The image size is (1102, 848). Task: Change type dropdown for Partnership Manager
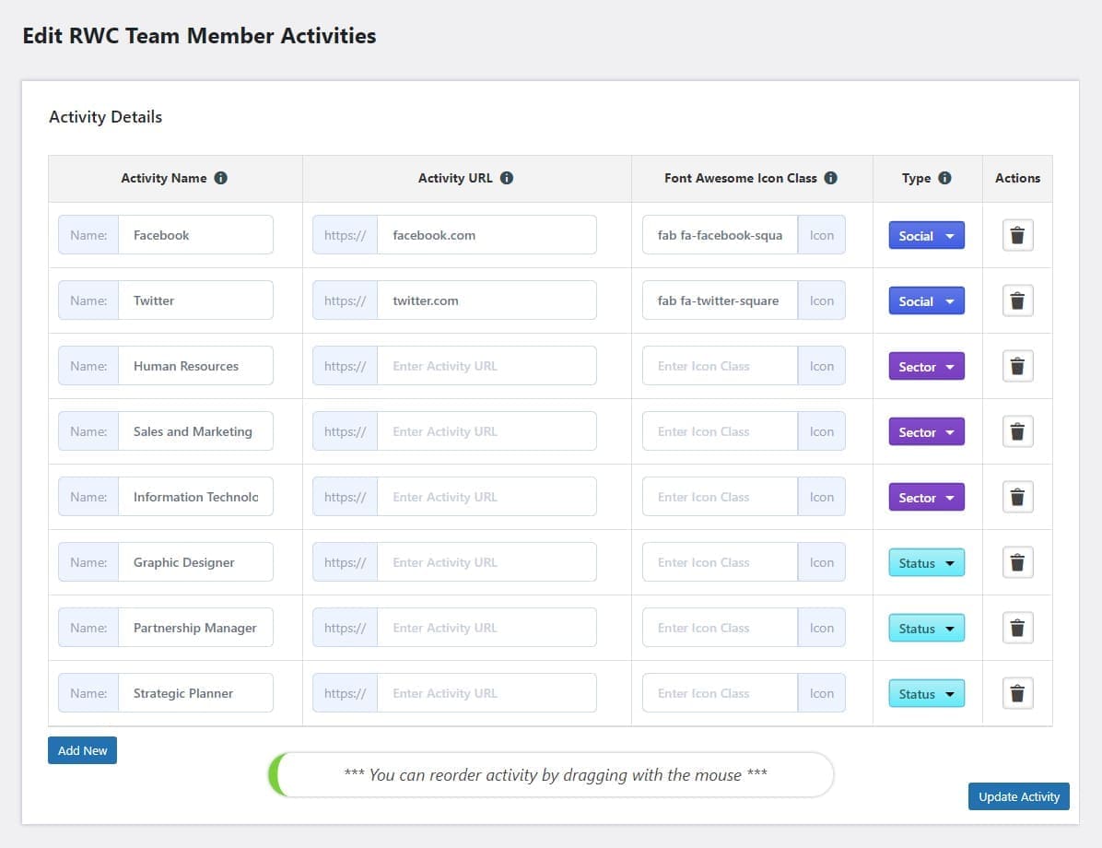(x=926, y=628)
